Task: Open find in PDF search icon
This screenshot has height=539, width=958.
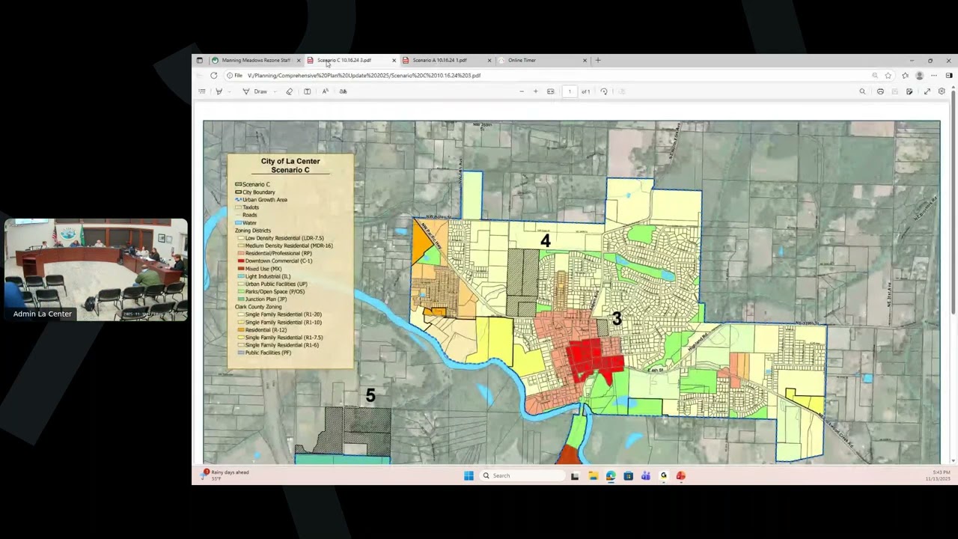Action: click(862, 91)
